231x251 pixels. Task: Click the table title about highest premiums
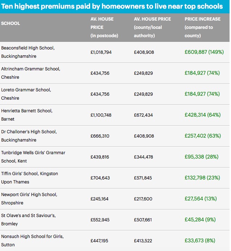112,7
